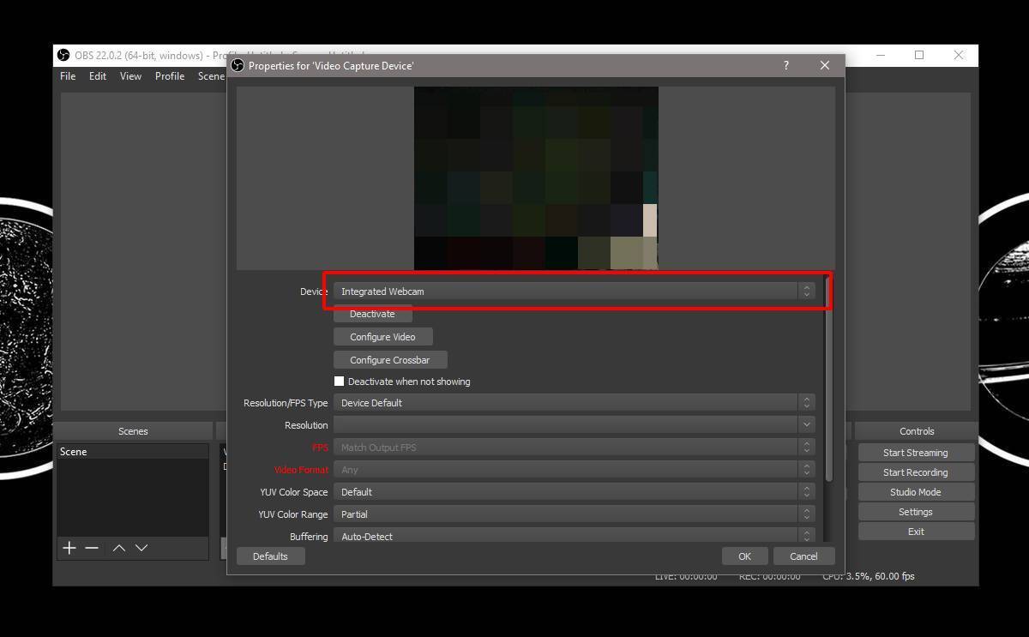Enable Deactivate when not showing checkbox
Image resolution: width=1029 pixels, height=637 pixels.
point(339,382)
